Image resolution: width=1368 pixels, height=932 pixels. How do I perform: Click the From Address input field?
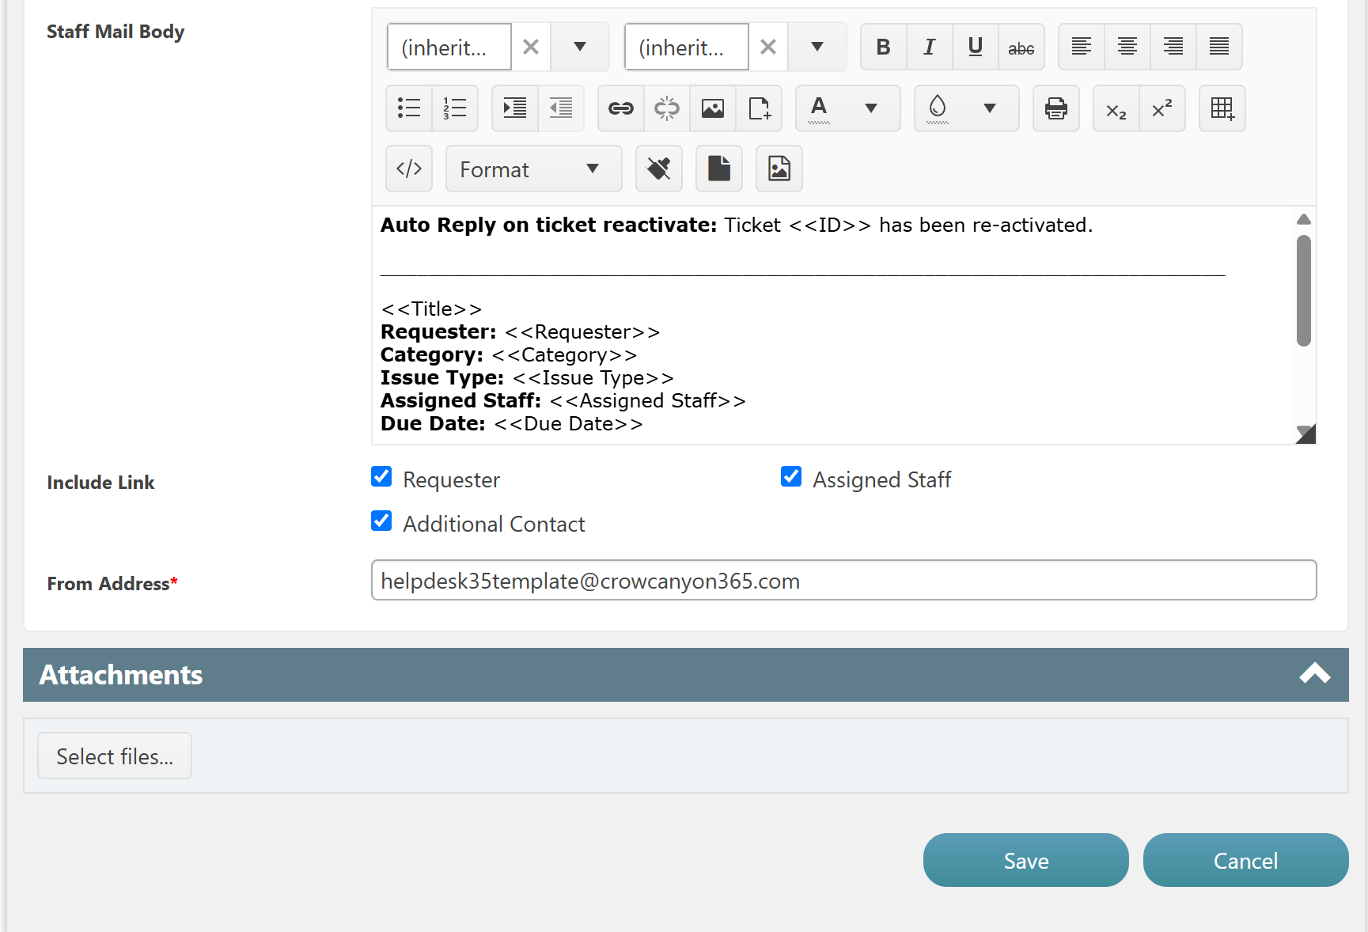point(843,581)
